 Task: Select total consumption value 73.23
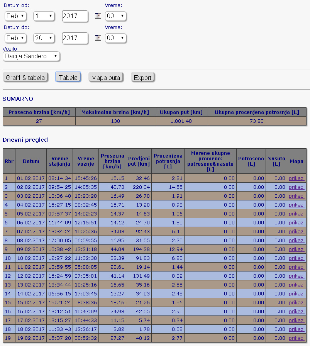(x=257, y=121)
